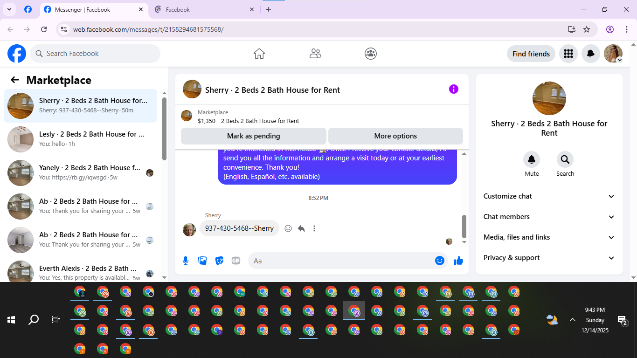Viewport: 637px width, 358px height.
Task: Open the Facebook menu grid icon
Action: (568, 54)
